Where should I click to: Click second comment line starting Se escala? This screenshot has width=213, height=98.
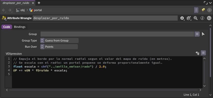click(x=88, y=63)
